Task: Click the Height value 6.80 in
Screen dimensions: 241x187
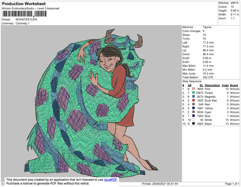Action: click(x=235, y=10)
